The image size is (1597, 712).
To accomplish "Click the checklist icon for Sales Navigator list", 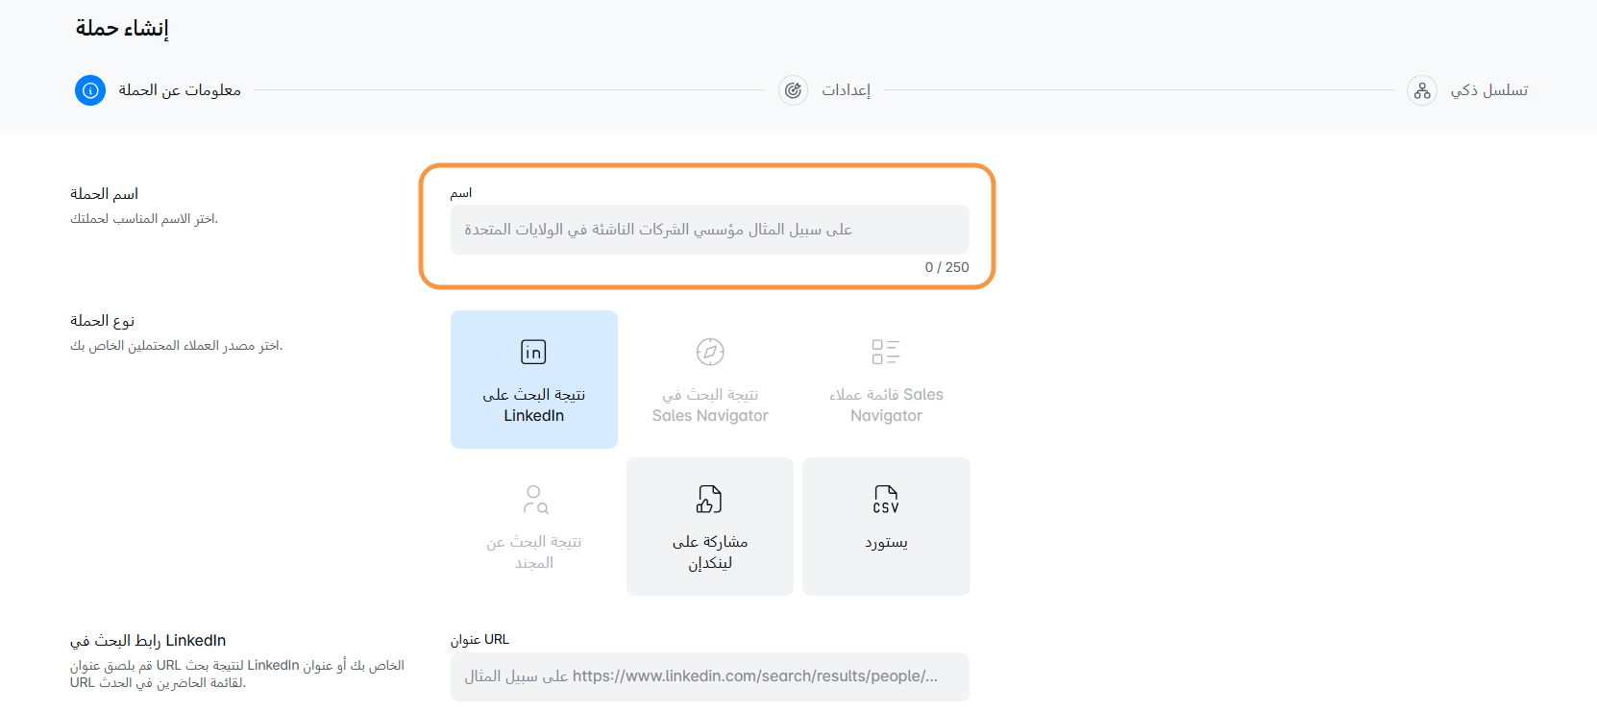I will (x=886, y=352).
